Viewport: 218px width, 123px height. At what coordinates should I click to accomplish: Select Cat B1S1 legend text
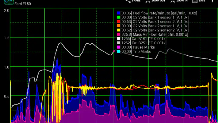tap(143, 39)
